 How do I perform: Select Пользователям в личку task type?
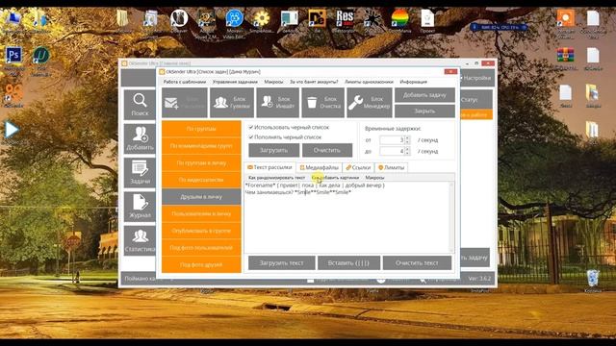[201, 213]
